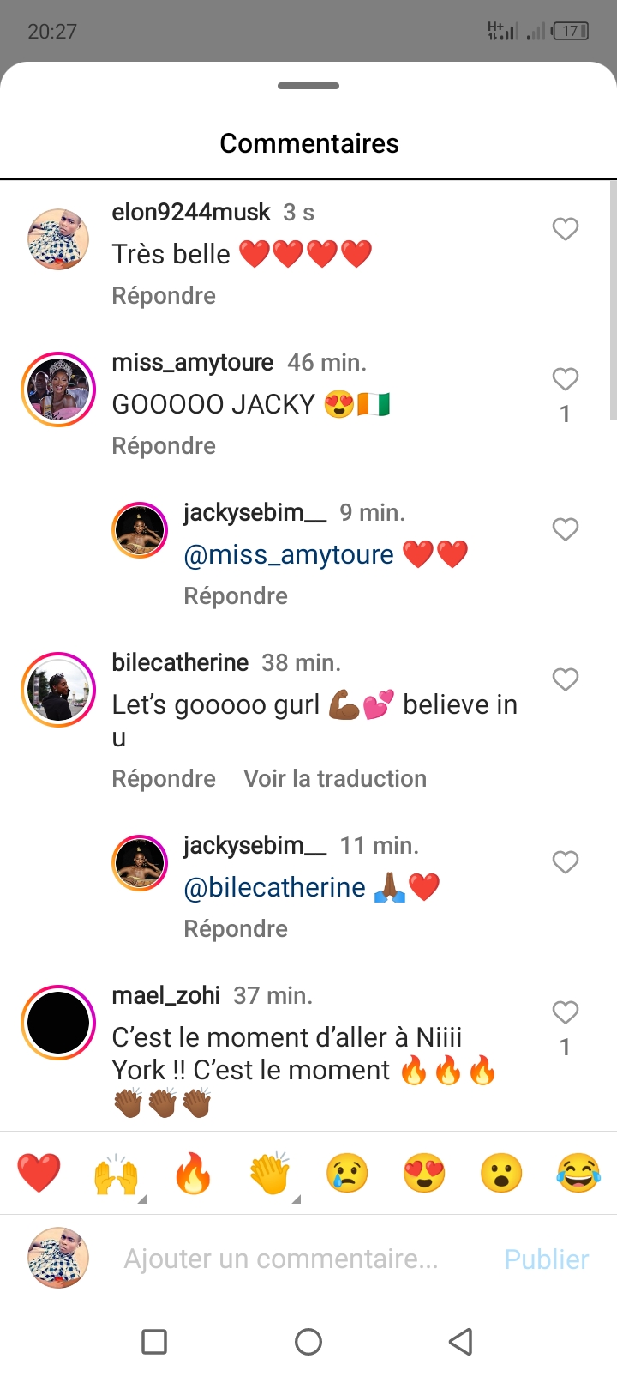This screenshot has height=1383, width=617.
Task: Insert the heart-eyes emoji
Action: coord(424,1173)
